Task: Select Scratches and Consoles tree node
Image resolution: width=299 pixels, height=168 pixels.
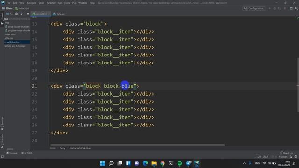Action: pos(15,46)
